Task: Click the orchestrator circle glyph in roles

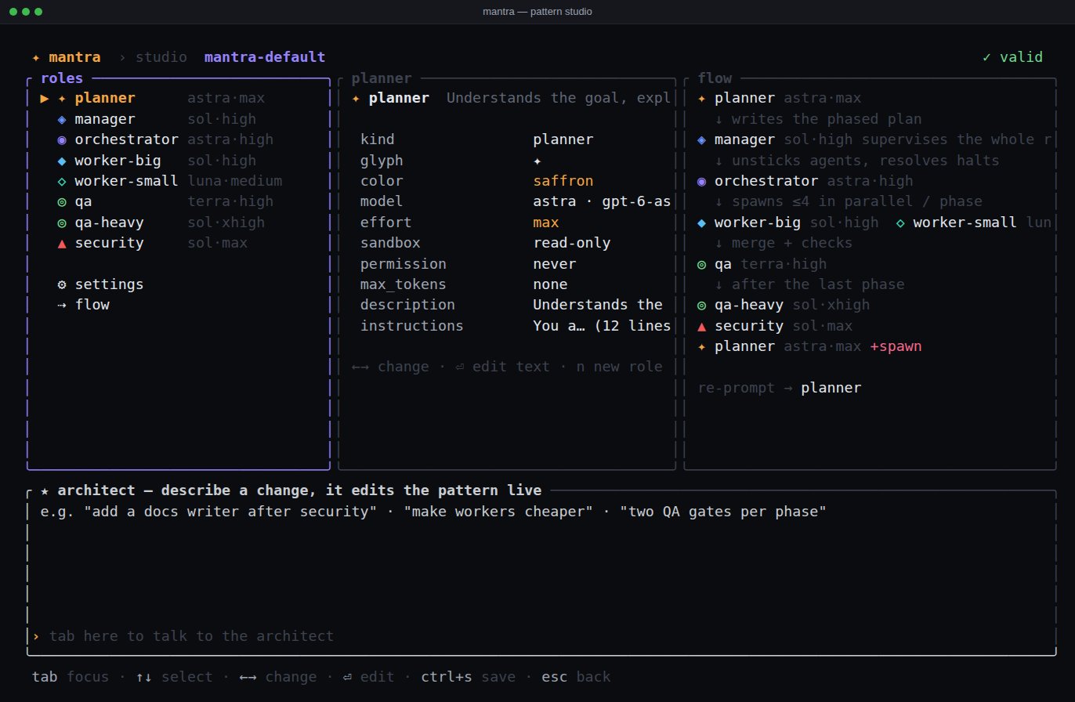Action: coord(62,139)
